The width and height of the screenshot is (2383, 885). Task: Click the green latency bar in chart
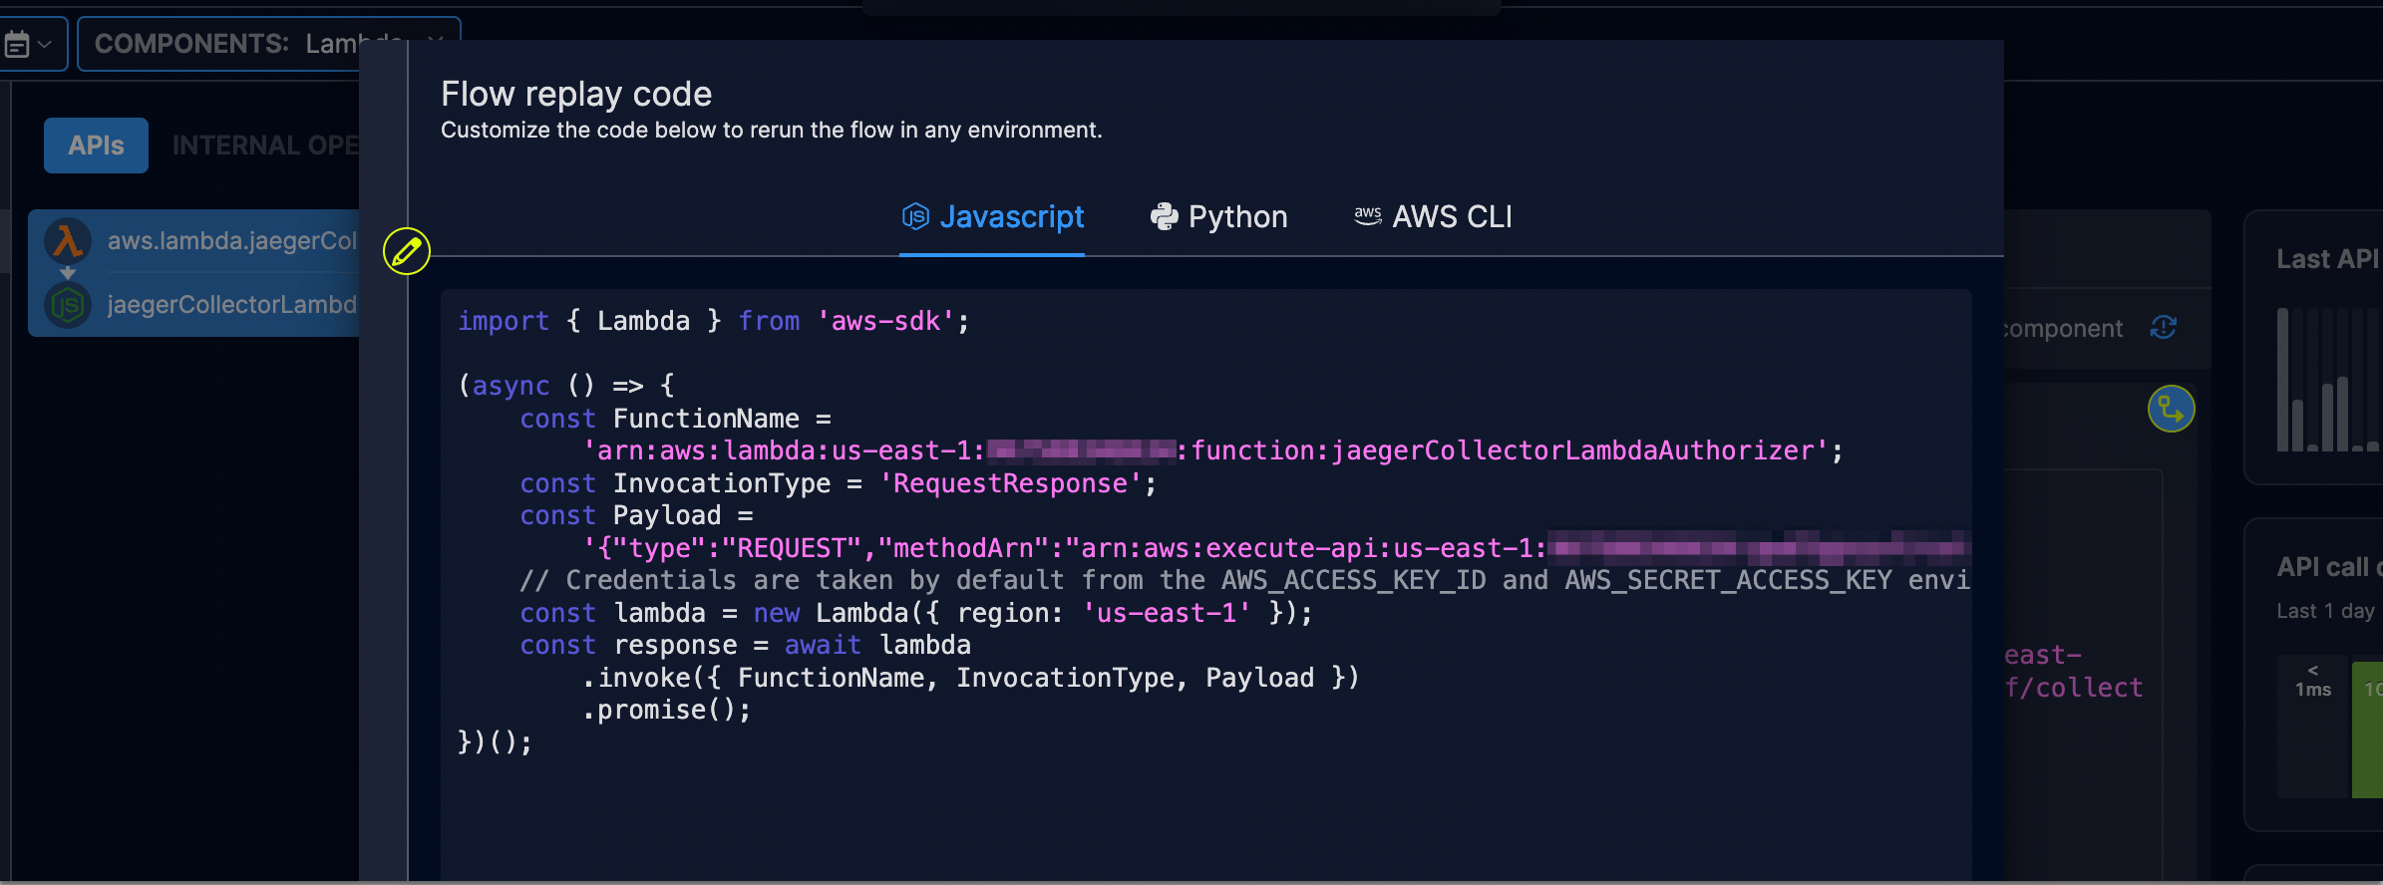tap(2367, 730)
